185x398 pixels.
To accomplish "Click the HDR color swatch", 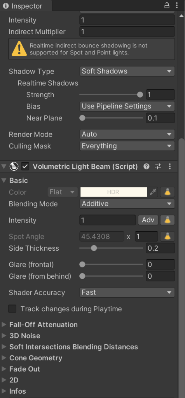I will [114, 192].
